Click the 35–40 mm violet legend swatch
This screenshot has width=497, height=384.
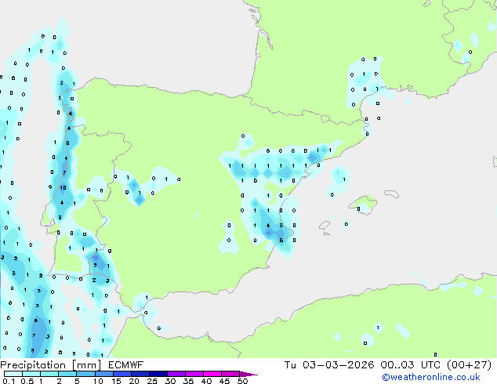194,374
